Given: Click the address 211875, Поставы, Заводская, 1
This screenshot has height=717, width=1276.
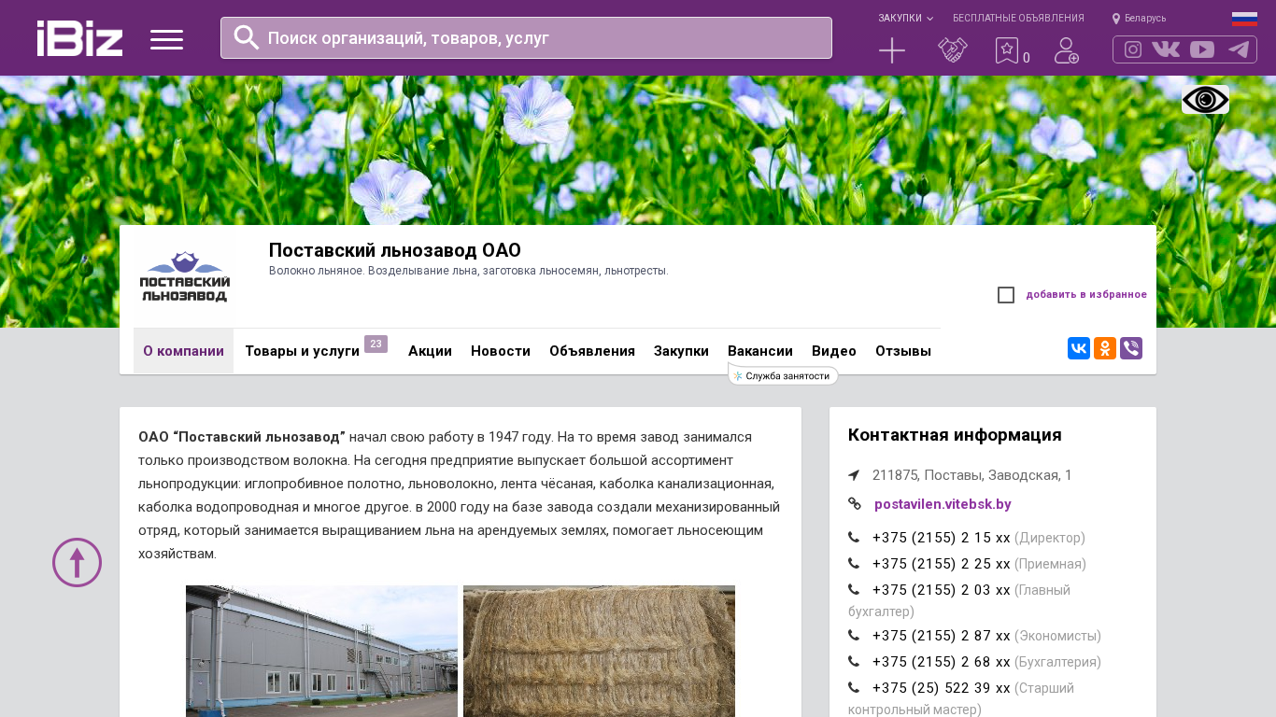Looking at the screenshot, I should (x=972, y=475).
